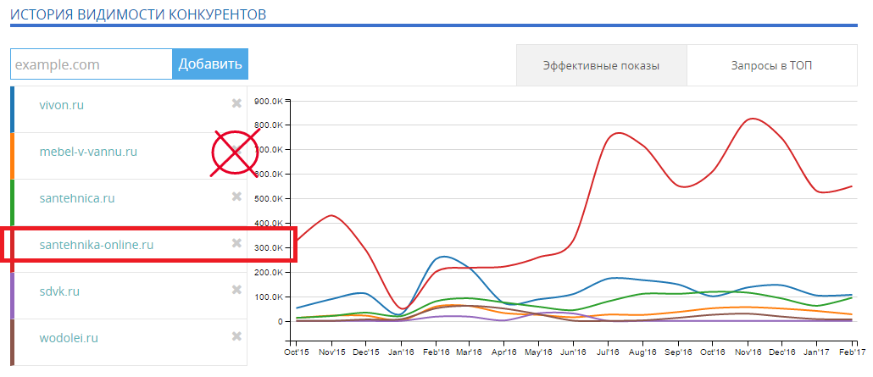Screen dimensions: 873x377
Task: Delete sdvk.ru from the list
Action: 236,290
